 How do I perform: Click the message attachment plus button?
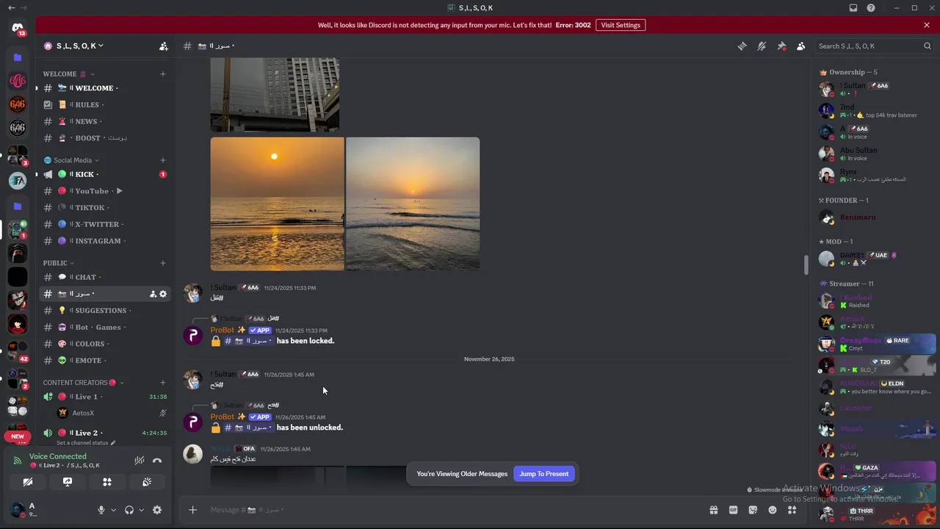192,510
